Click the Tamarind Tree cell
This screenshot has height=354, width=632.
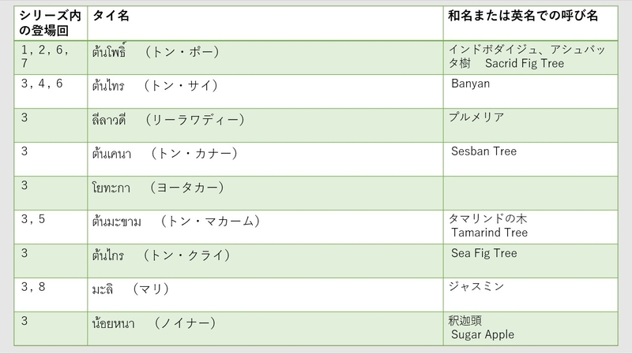[530, 227]
